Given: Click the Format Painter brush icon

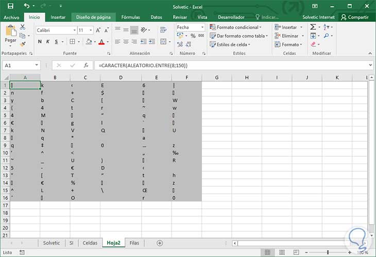Looking at the screenshot, I should [x=23, y=44].
